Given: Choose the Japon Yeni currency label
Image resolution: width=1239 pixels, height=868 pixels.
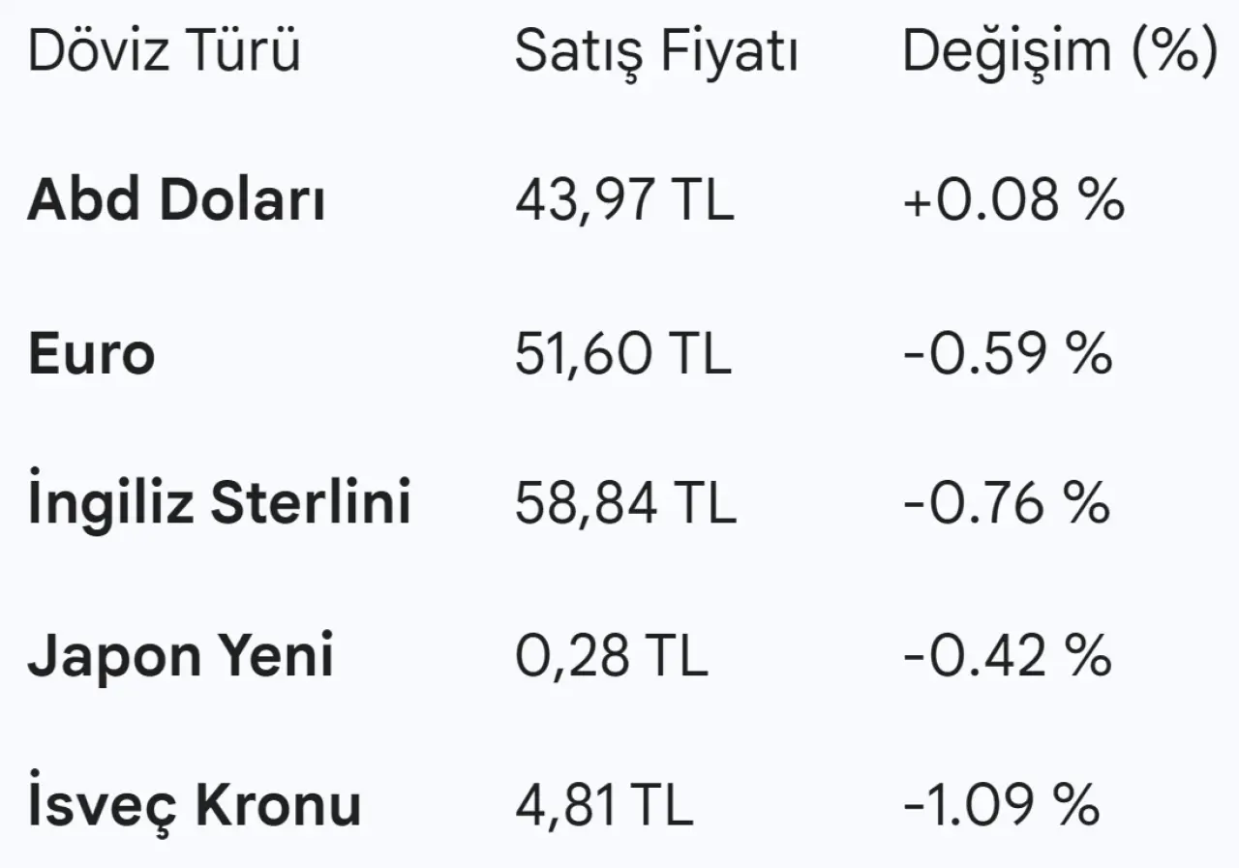Looking at the screenshot, I should pos(180,655).
